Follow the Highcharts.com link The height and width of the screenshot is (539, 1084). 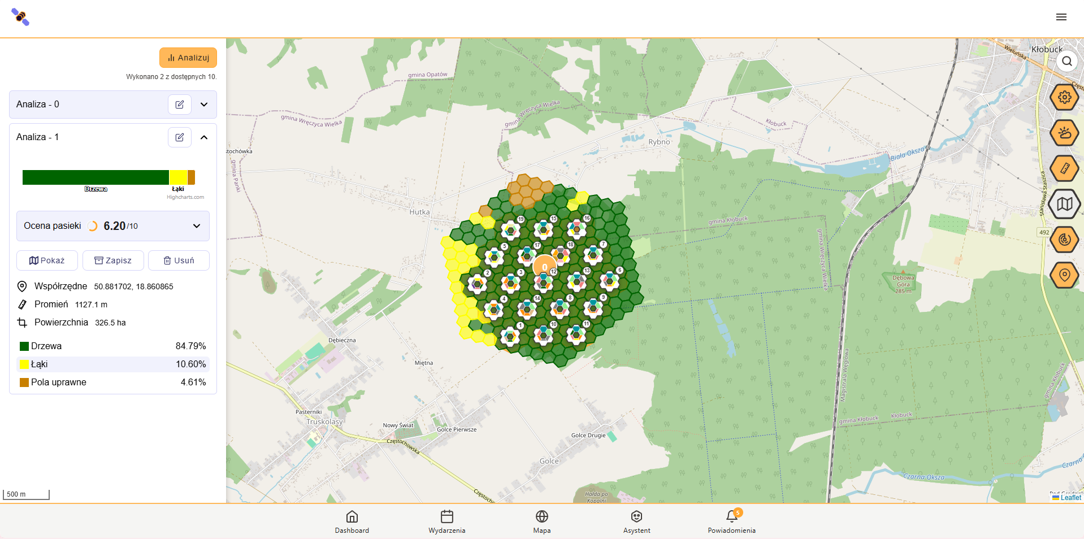tap(185, 197)
